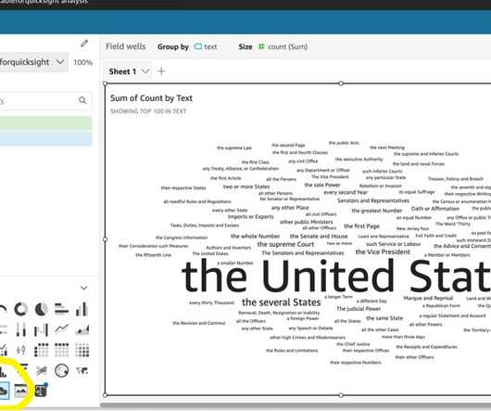Click 'the Senate and House' phrase
This screenshot has width=491, height=411.
[319, 236]
